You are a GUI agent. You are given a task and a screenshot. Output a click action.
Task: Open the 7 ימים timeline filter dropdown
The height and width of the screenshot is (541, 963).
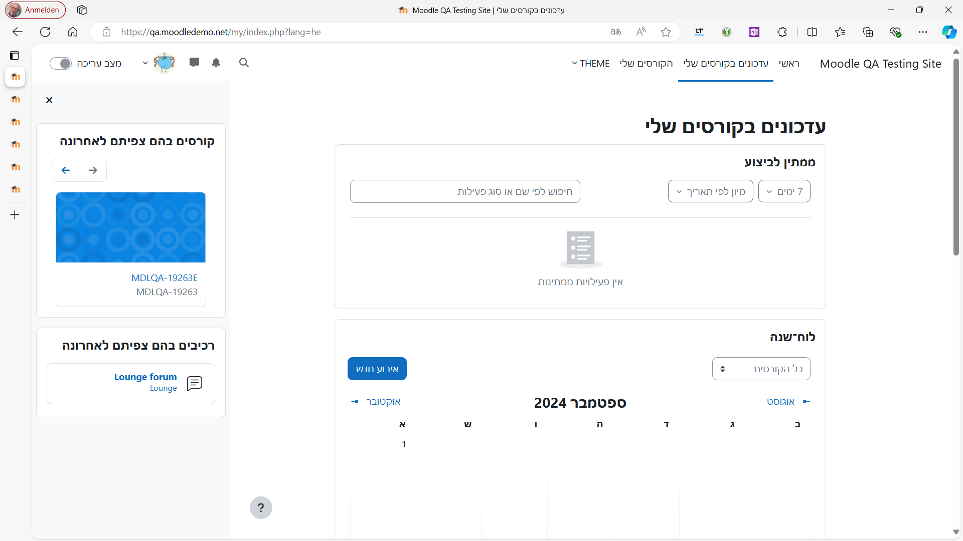[784, 191]
